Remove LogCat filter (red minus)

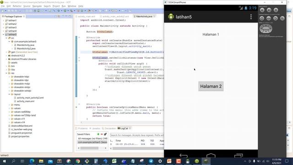coord(102,134)
